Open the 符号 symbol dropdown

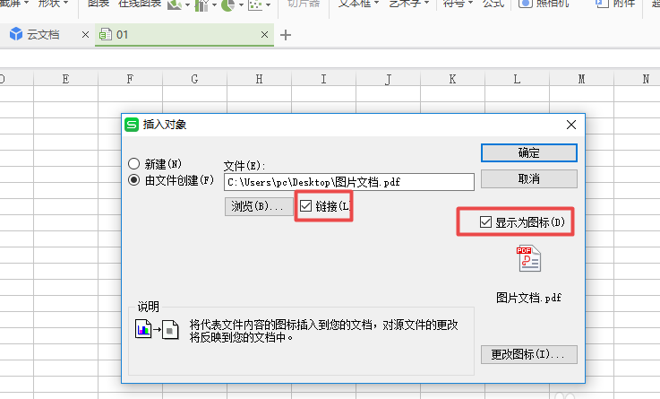point(458,4)
